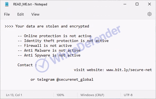Click the READ_ME.txt - Notepad title text

click(x=30, y=4)
